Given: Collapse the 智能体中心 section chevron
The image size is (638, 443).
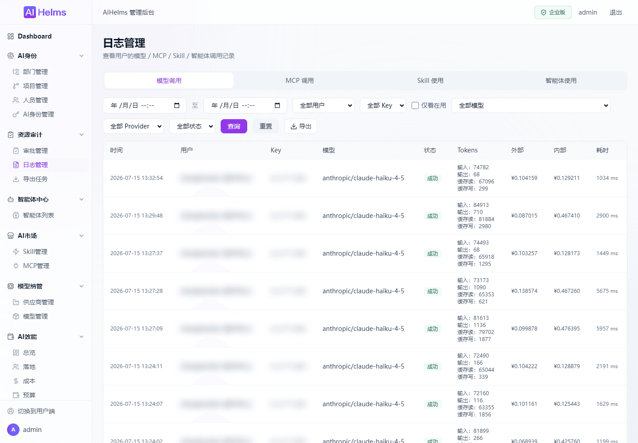Looking at the screenshot, I should click(82, 199).
